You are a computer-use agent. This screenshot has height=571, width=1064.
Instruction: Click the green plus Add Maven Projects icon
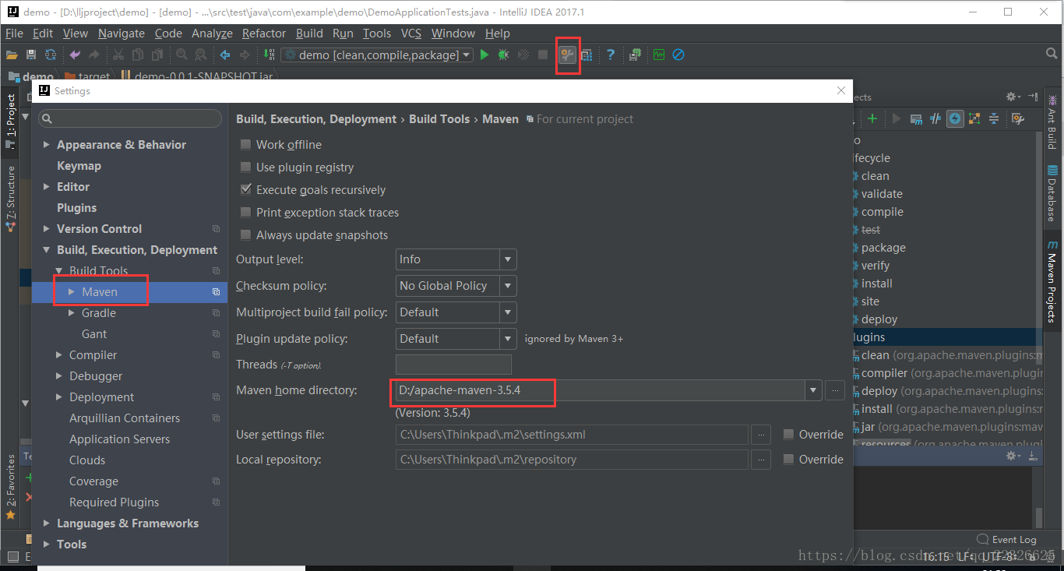pyautogui.click(x=872, y=118)
